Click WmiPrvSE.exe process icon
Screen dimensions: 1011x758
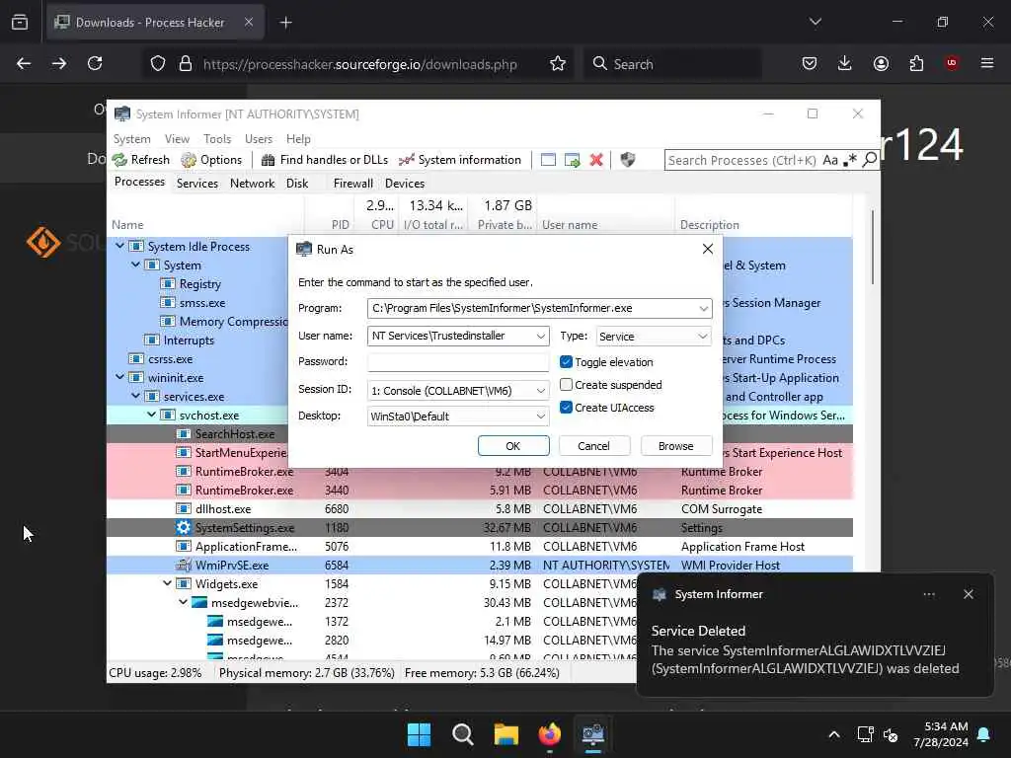[184, 566]
